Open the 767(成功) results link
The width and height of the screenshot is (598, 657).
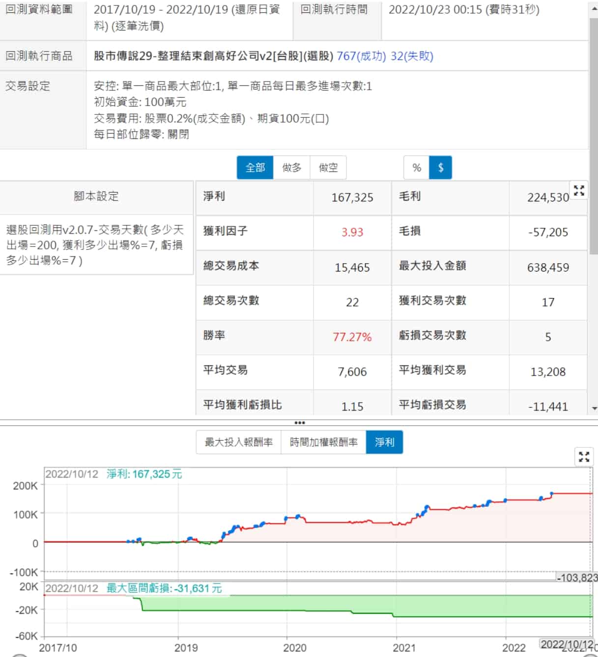coord(361,56)
